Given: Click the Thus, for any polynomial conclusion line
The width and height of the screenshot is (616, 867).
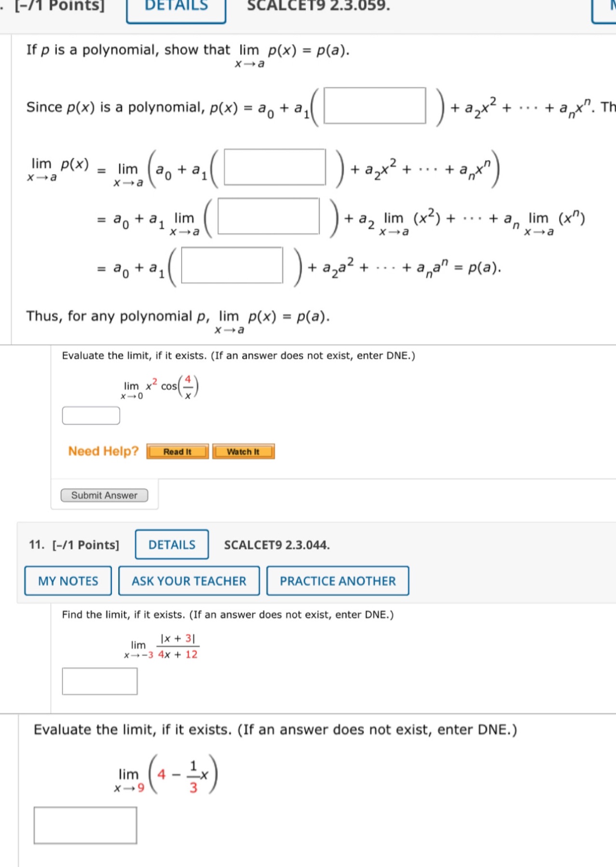Looking at the screenshot, I should (178, 316).
